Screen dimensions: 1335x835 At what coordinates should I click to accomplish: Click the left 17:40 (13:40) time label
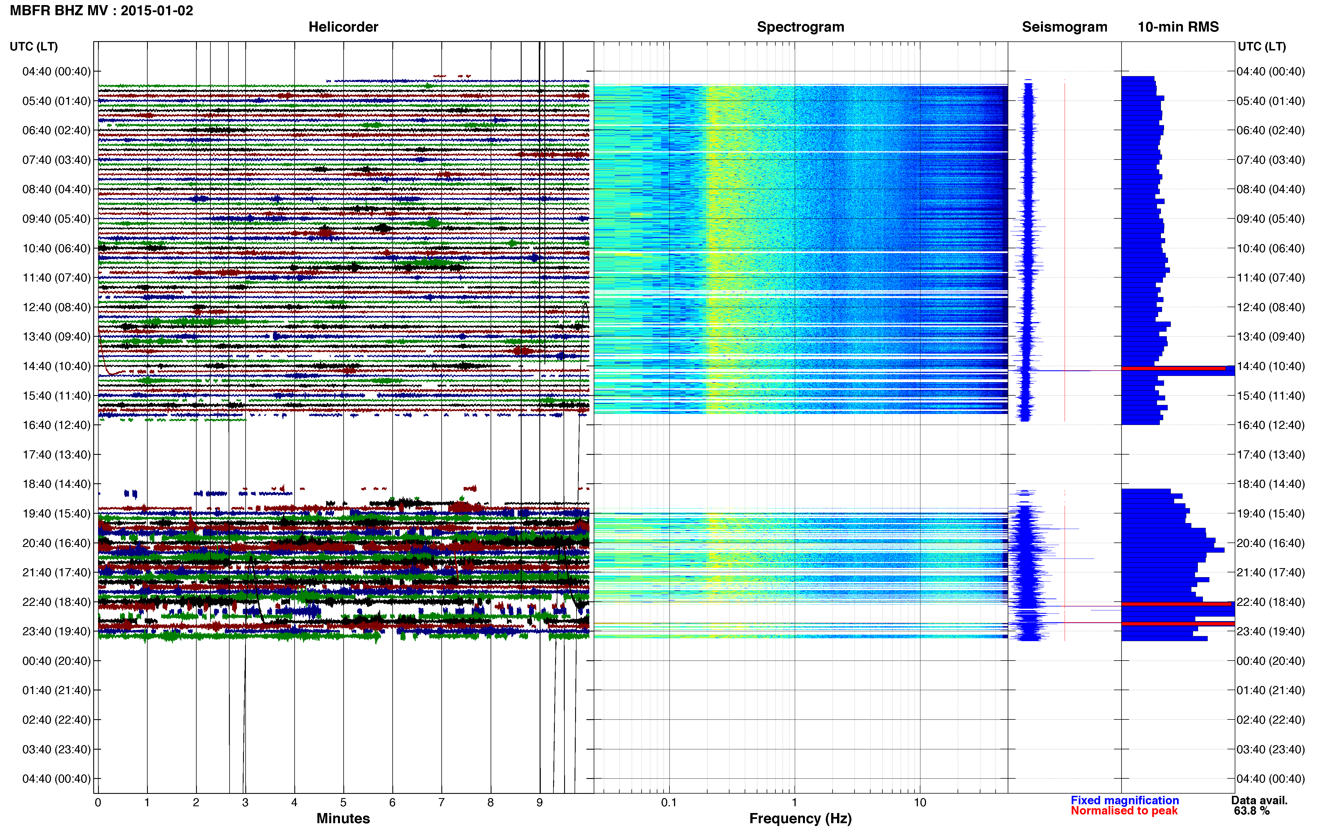tap(56, 455)
